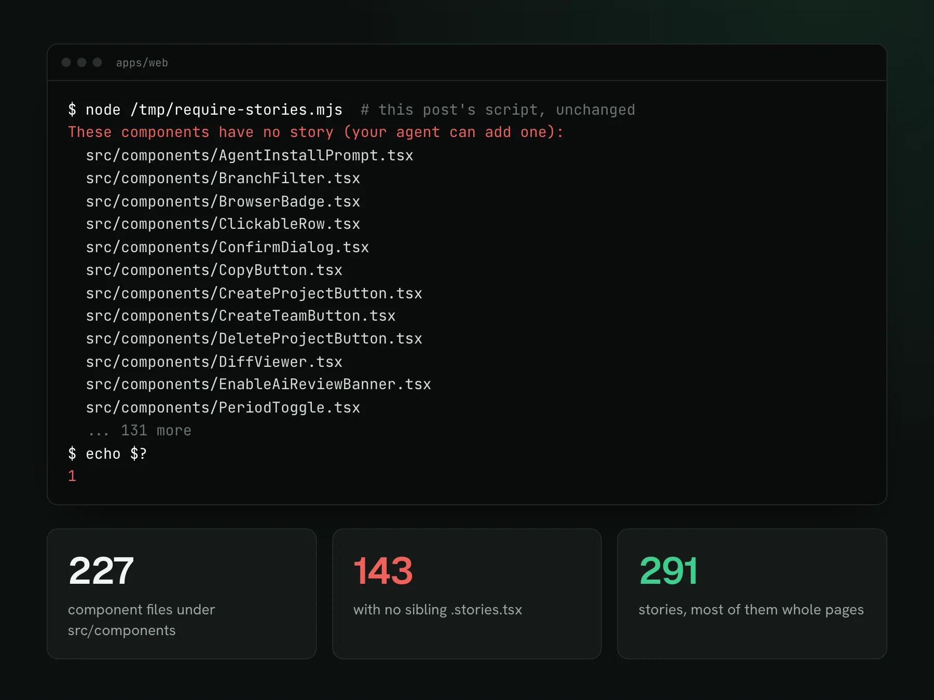Select the DiffViewer.tsx file path
Screen dimensions: 934x700
[x=214, y=362]
